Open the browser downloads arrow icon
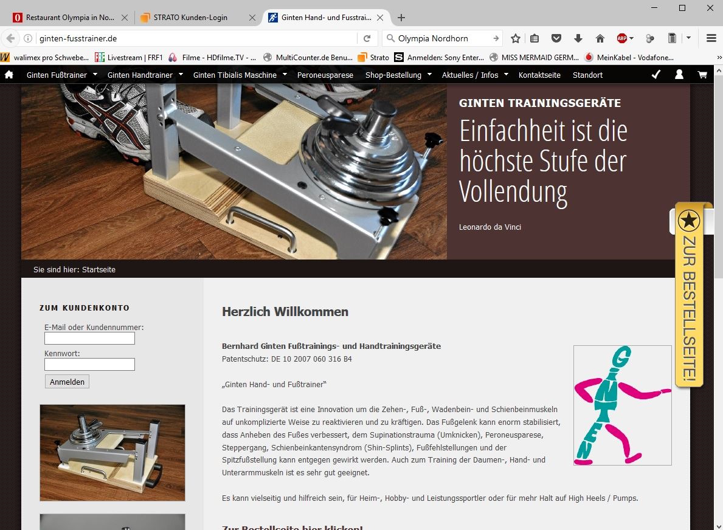723x530 pixels. [578, 38]
